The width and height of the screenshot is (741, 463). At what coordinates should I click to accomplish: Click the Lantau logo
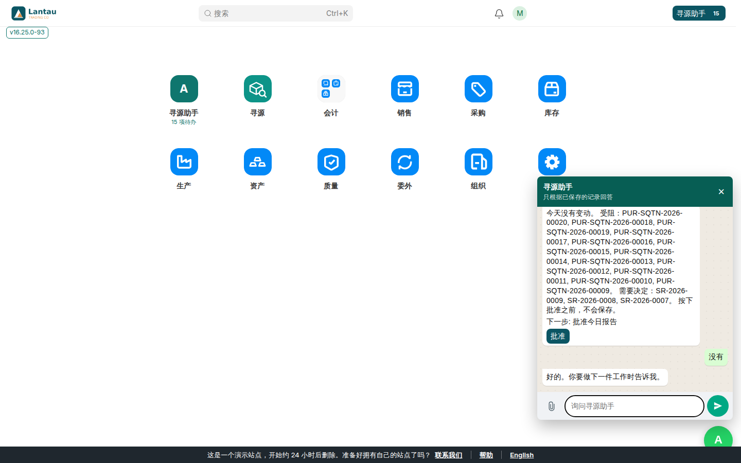coord(34,13)
